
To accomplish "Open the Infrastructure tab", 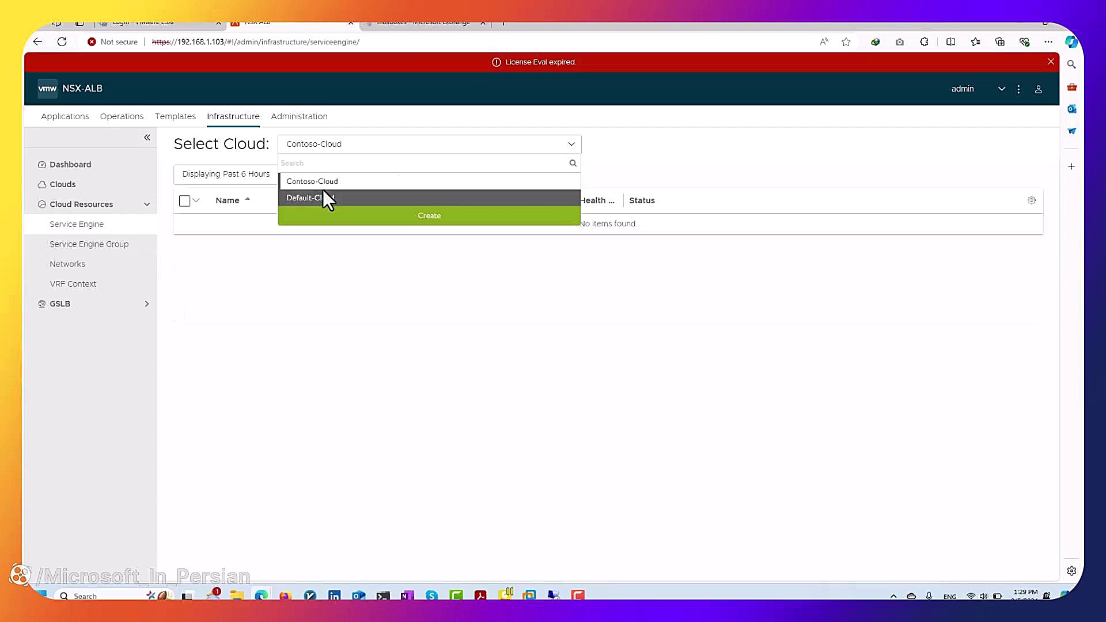I will click(233, 116).
